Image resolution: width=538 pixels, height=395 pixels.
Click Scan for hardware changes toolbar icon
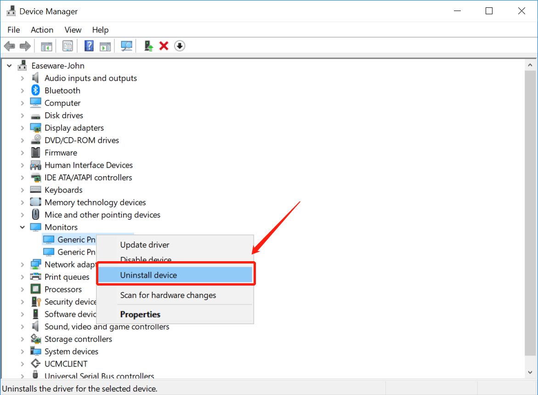pos(126,46)
